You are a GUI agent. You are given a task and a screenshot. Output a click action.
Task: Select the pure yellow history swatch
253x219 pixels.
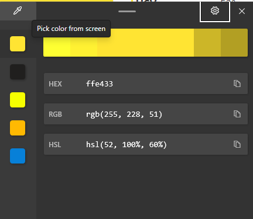[x=18, y=100]
